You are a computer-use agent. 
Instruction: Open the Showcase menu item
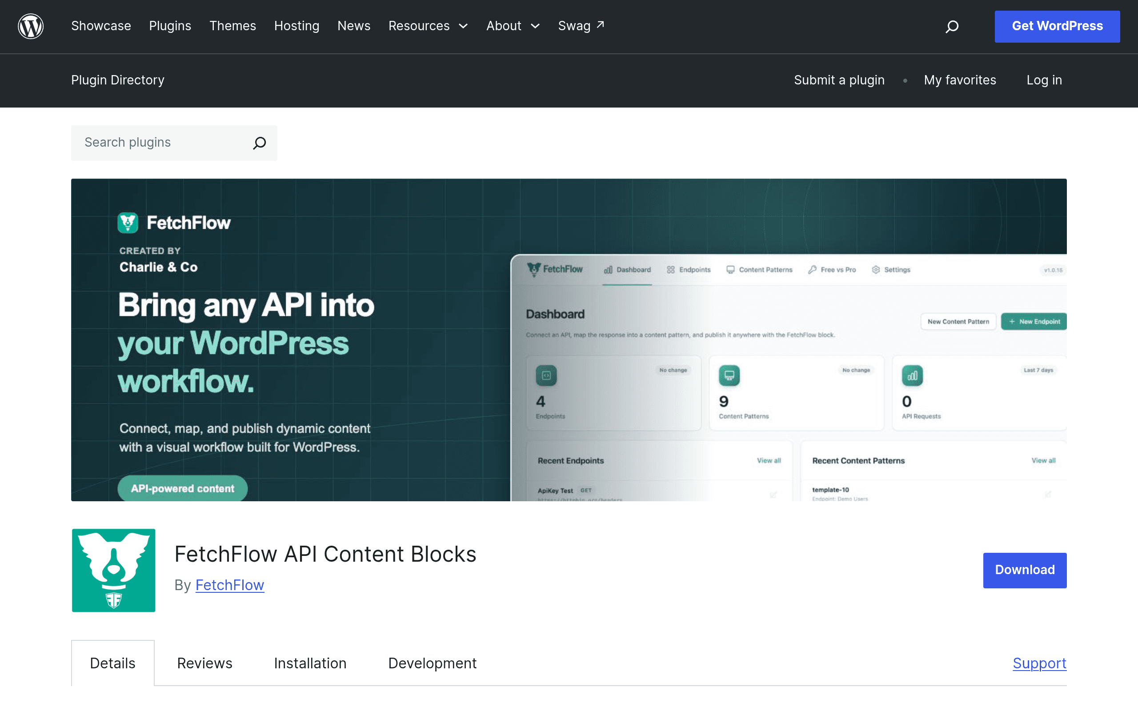pos(101,26)
